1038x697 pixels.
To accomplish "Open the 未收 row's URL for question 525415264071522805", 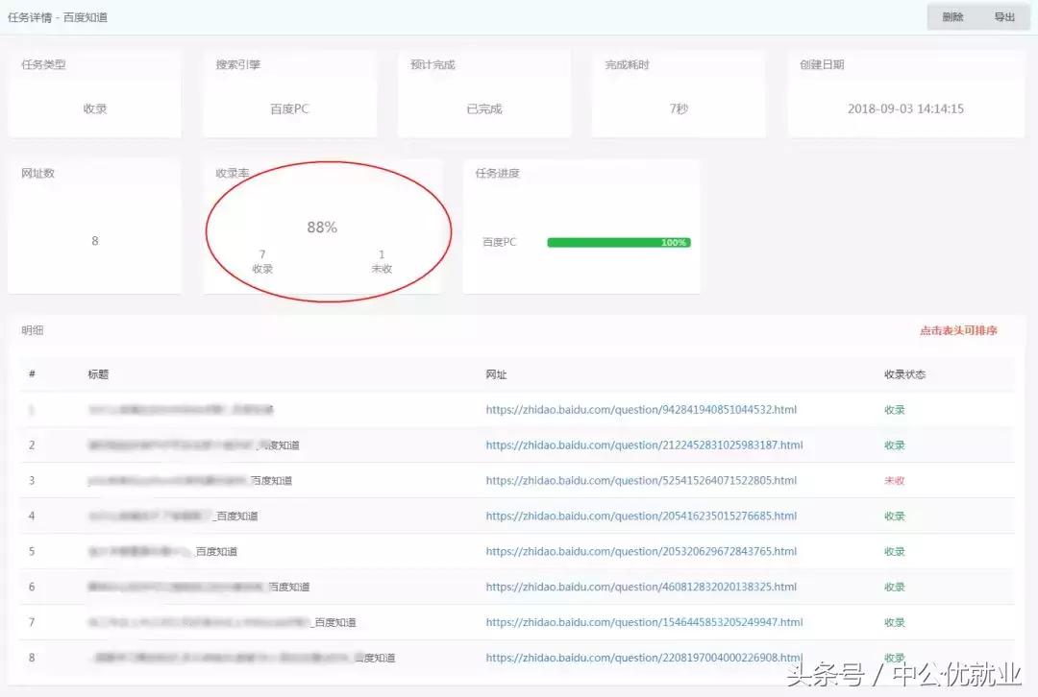I will pos(638,480).
